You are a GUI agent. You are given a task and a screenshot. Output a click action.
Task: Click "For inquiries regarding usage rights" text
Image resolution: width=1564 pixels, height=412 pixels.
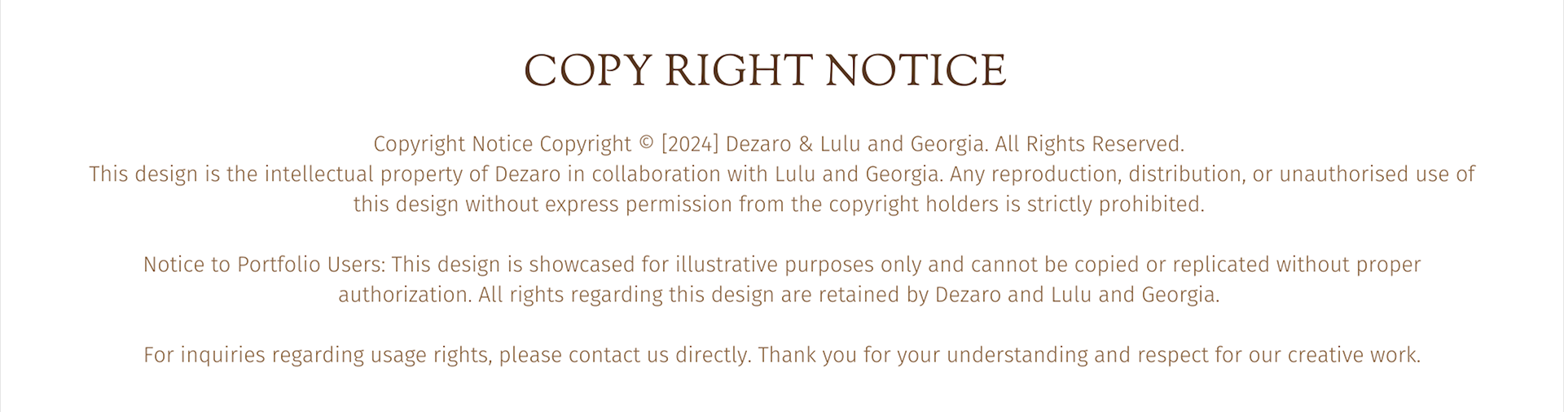(318, 355)
